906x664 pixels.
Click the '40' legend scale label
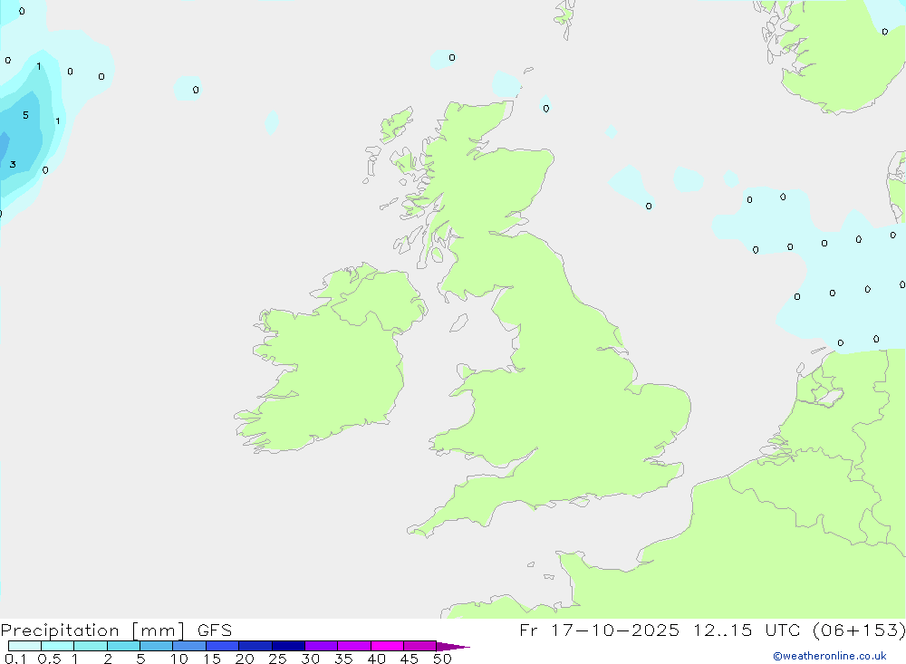pos(377,659)
